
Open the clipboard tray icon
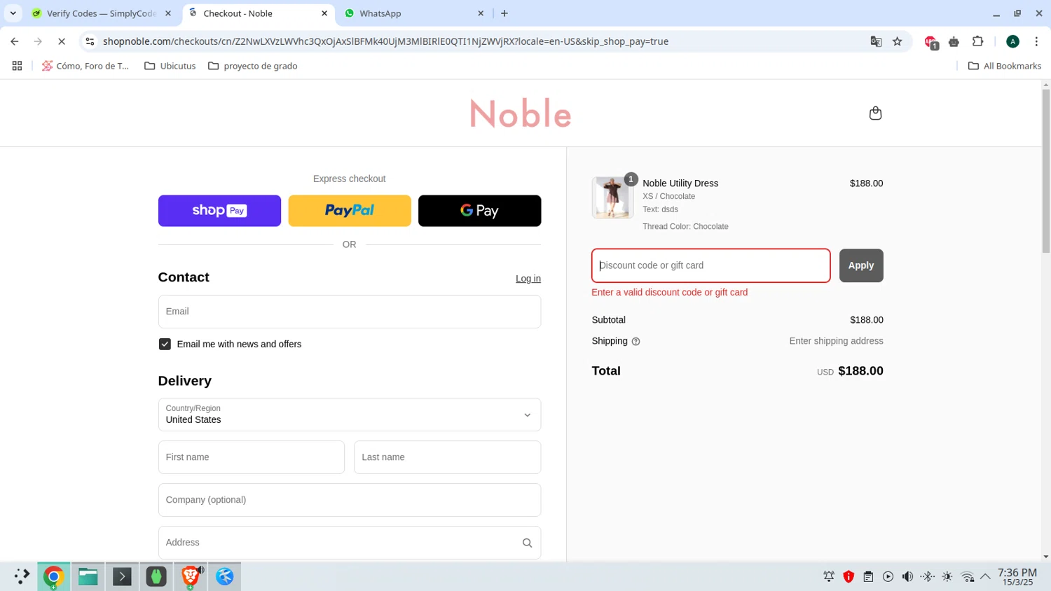[x=868, y=577]
